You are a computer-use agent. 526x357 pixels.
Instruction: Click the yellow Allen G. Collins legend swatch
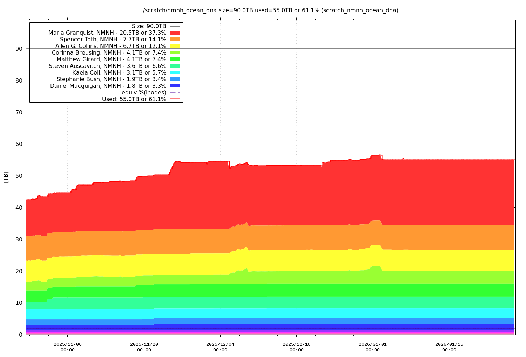tap(175, 46)
